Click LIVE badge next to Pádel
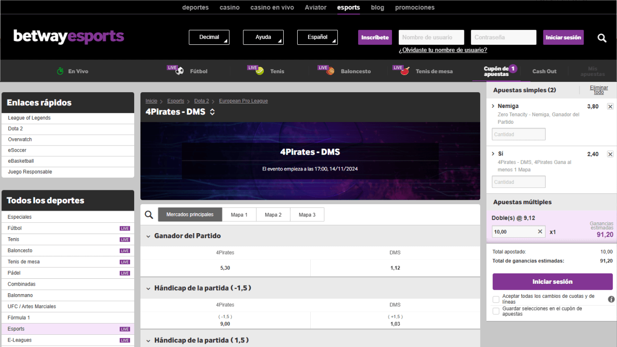The image size is (617, 347). (x=125, y=273)
